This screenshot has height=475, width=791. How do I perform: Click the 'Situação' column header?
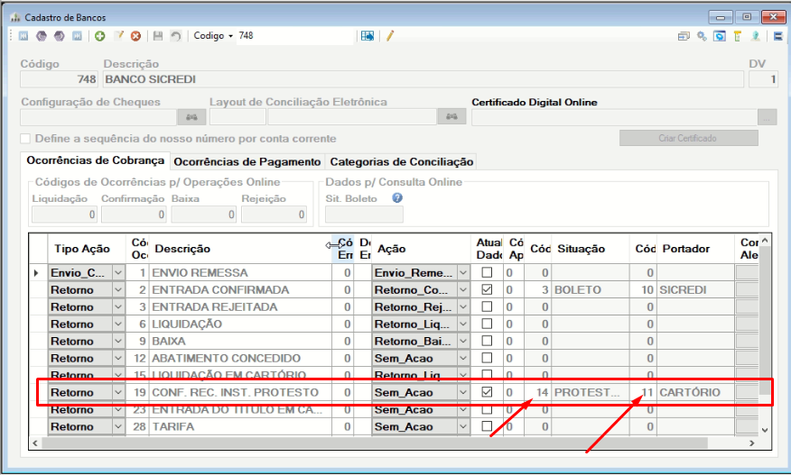tap(591, 249)
